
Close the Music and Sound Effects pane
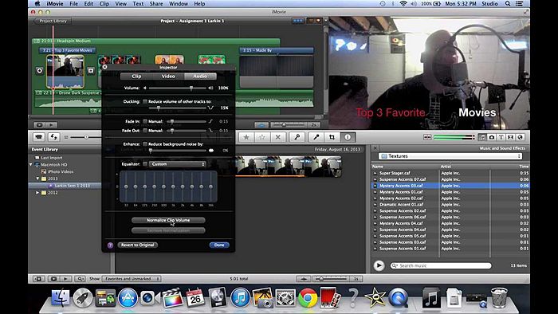375,148
